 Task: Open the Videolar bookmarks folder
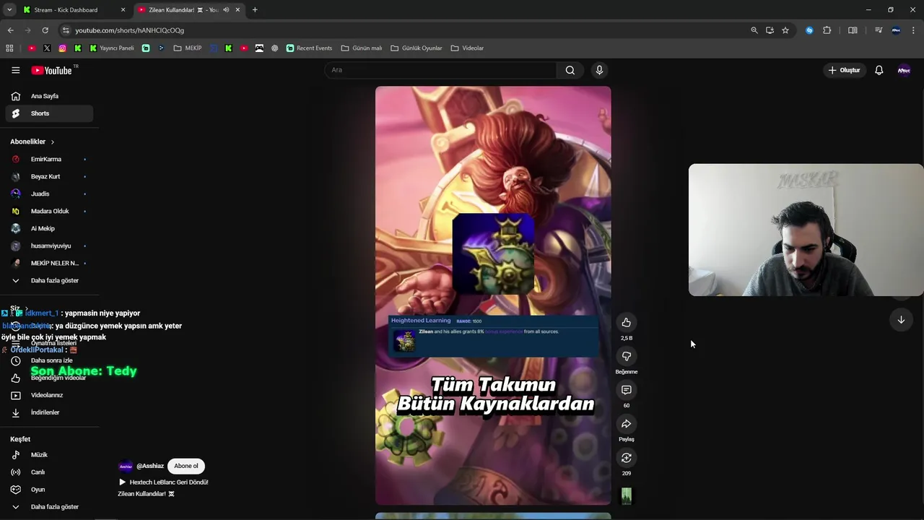(467, 48)
